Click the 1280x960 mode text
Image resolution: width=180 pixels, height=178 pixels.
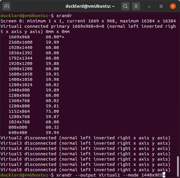point(19,95)
